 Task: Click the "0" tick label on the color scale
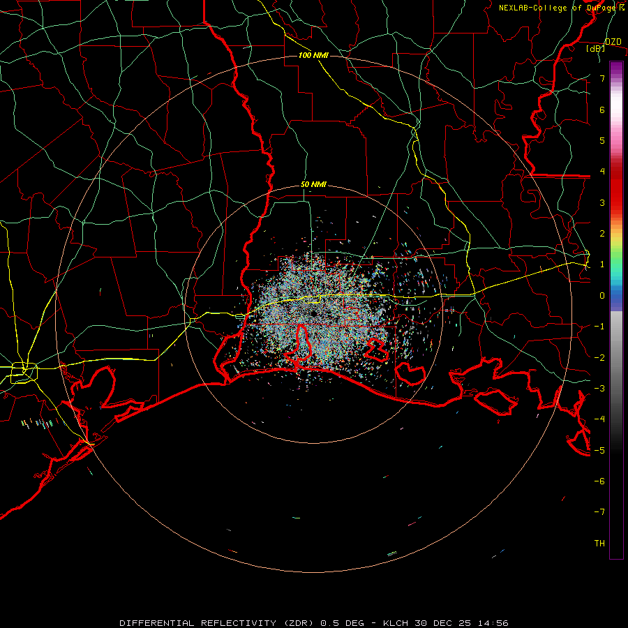click(x=602, y=296)
